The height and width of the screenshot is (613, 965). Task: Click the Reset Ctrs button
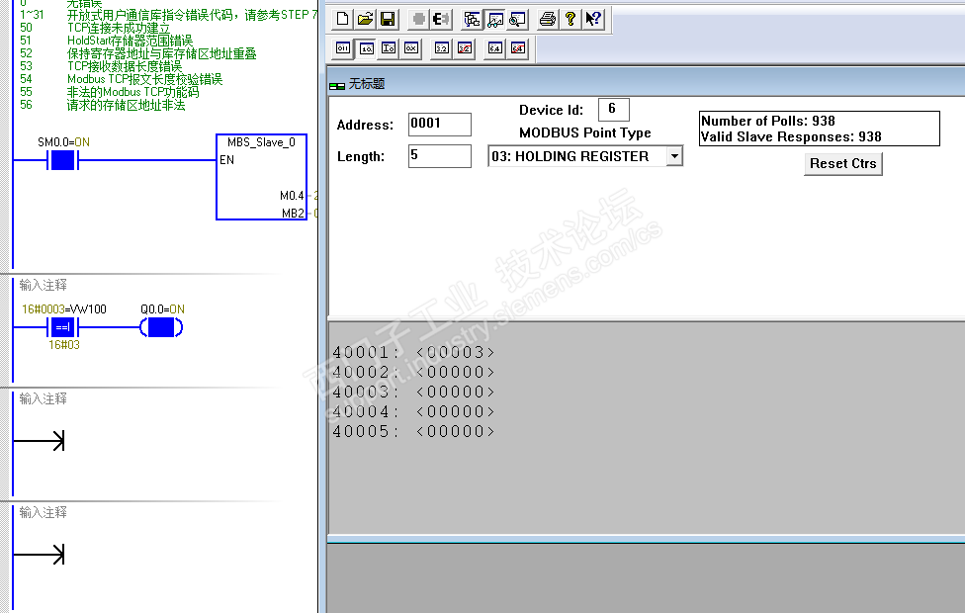click(843, 164)
